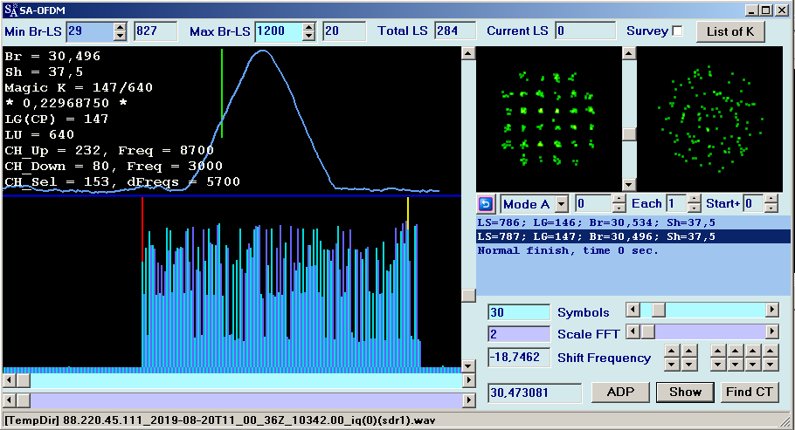Click the circular scattered constellation plot
795x430 pixels.
coord(709,119)
